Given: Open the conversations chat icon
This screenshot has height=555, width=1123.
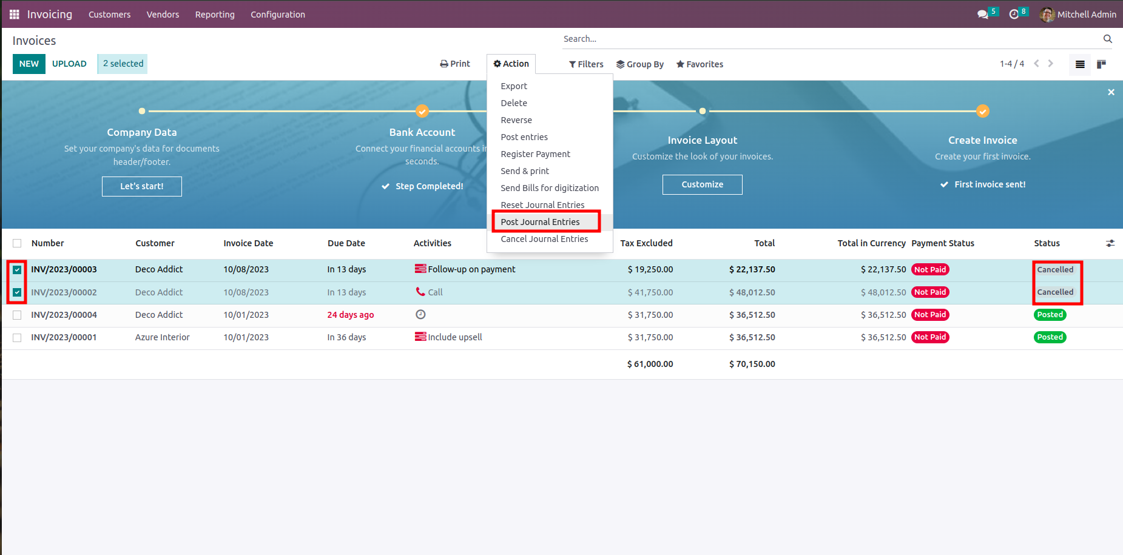Looking at the screenshot, I should [x=983, y=14].
